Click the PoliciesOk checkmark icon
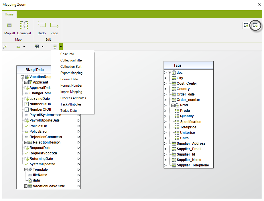Image resolution: width=264 pixels, height=201 pixels. tap(27, 126)
